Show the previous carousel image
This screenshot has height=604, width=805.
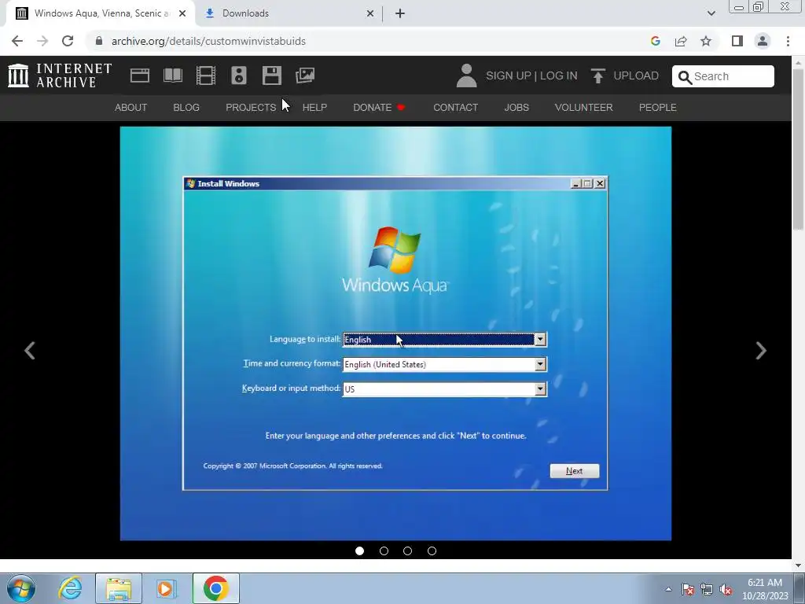click(x=30, y=351)
